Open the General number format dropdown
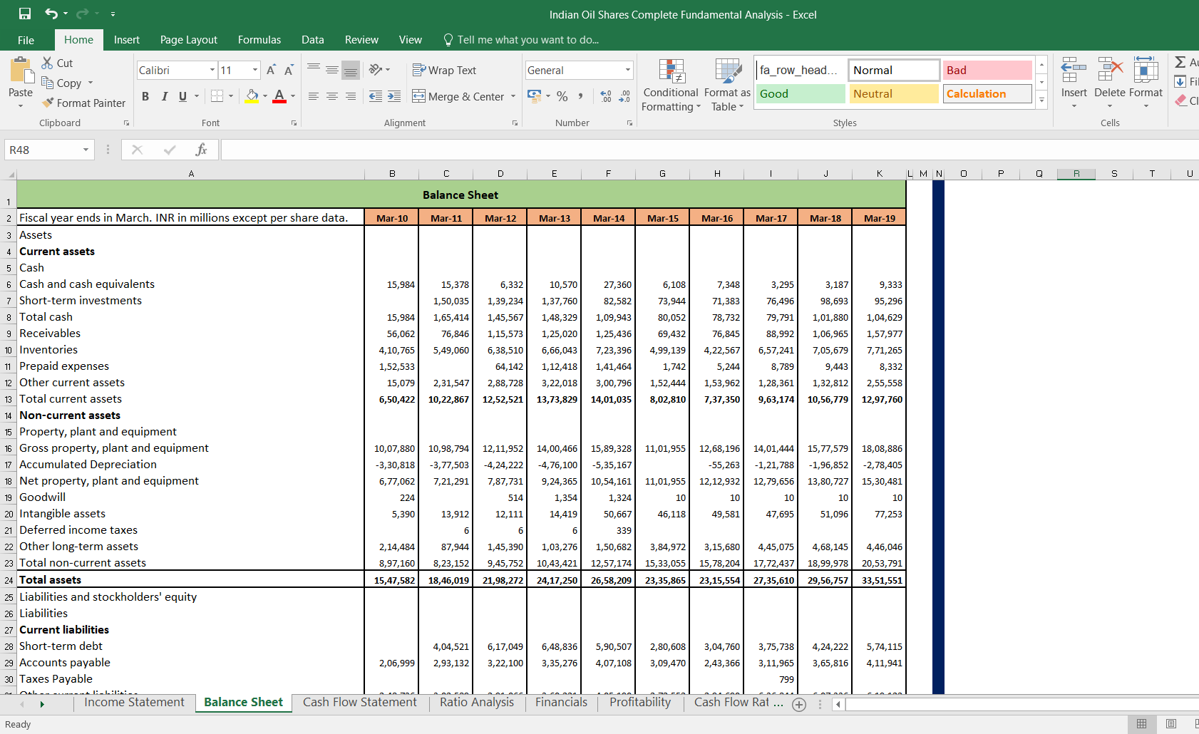Image resolution: width=1199 pixels, height=734 pixels. pos(628,70)
